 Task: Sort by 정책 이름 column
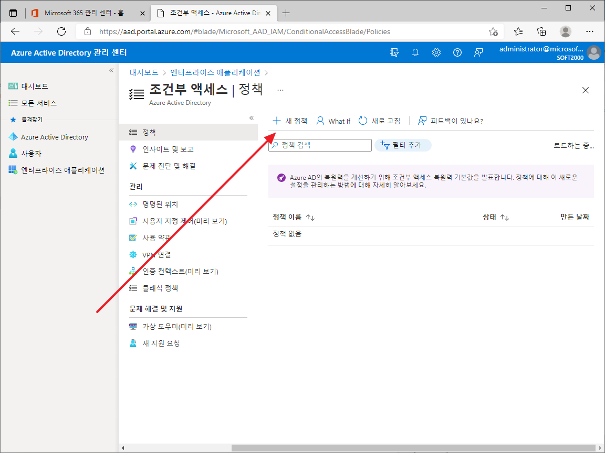pos(294,217)
